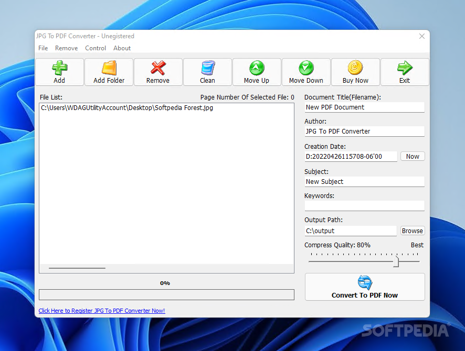Click the Add Folder icon

click(109, 68)
